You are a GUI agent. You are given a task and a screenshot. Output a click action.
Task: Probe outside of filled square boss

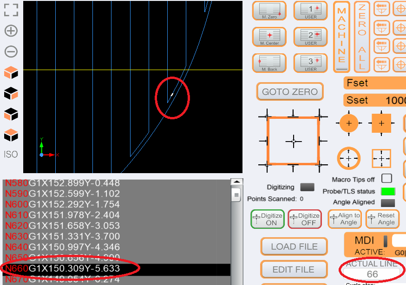381,123
